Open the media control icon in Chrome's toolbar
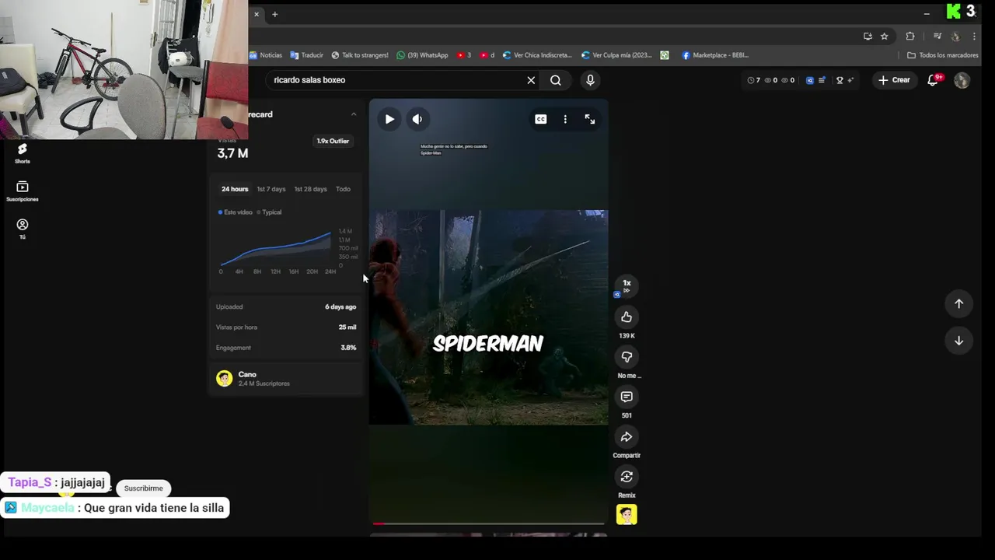 point(937,37)
